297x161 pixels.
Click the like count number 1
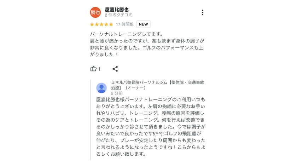(99, 69)
